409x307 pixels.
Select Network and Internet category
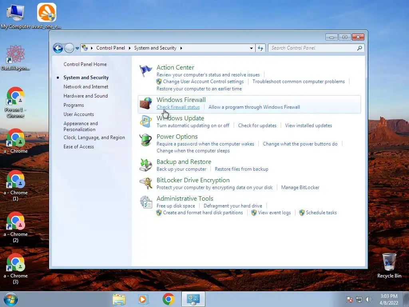point(86,87)
